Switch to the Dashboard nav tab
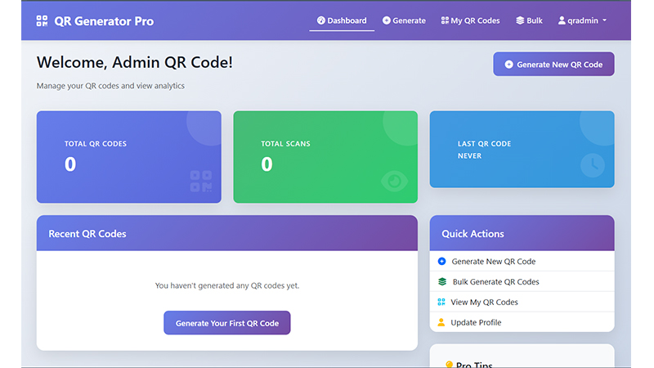The width and height of the screenshot is (654, 368). pyautogui.click(x=342, y=20)
